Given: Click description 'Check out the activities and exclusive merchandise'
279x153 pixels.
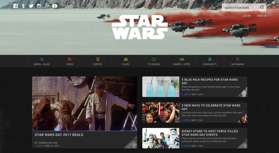Looking at the screenshot, I should click(x=209, y=140).
